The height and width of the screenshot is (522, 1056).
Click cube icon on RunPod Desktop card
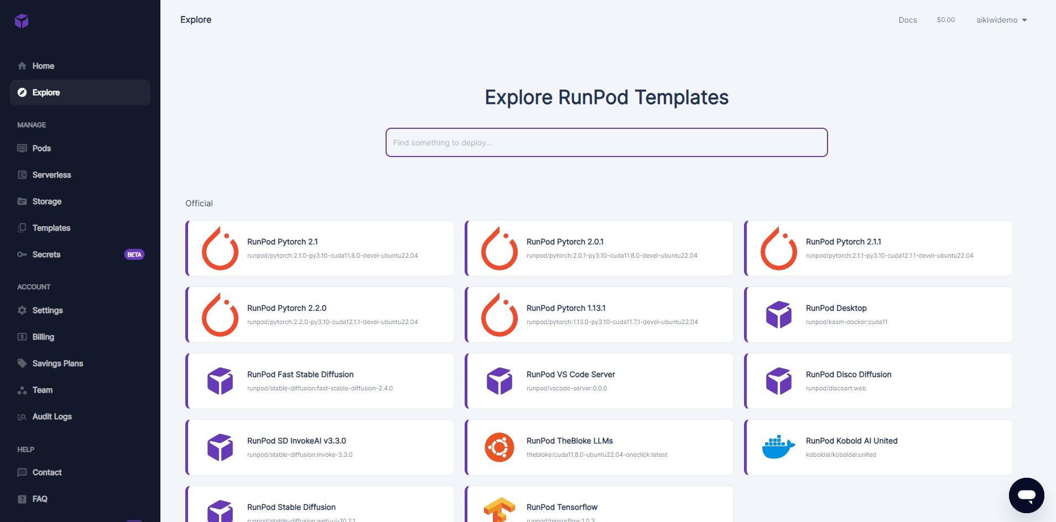click(779, 315)
